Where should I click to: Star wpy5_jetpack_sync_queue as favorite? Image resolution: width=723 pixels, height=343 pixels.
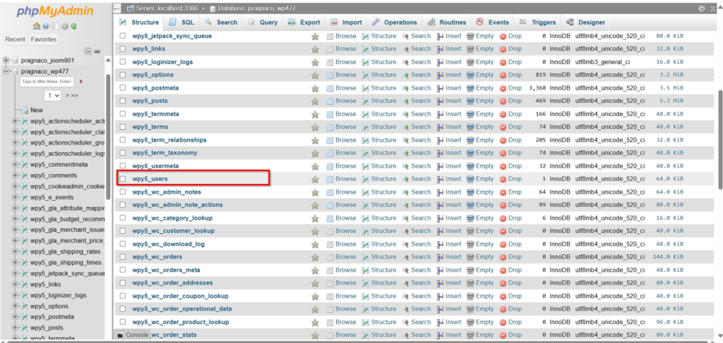[315, 36]
